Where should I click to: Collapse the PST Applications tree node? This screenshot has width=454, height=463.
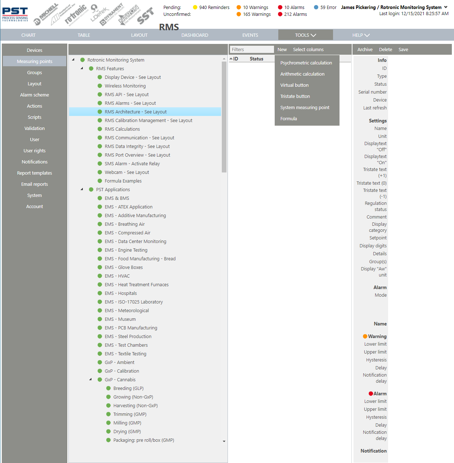coord(82,189)
